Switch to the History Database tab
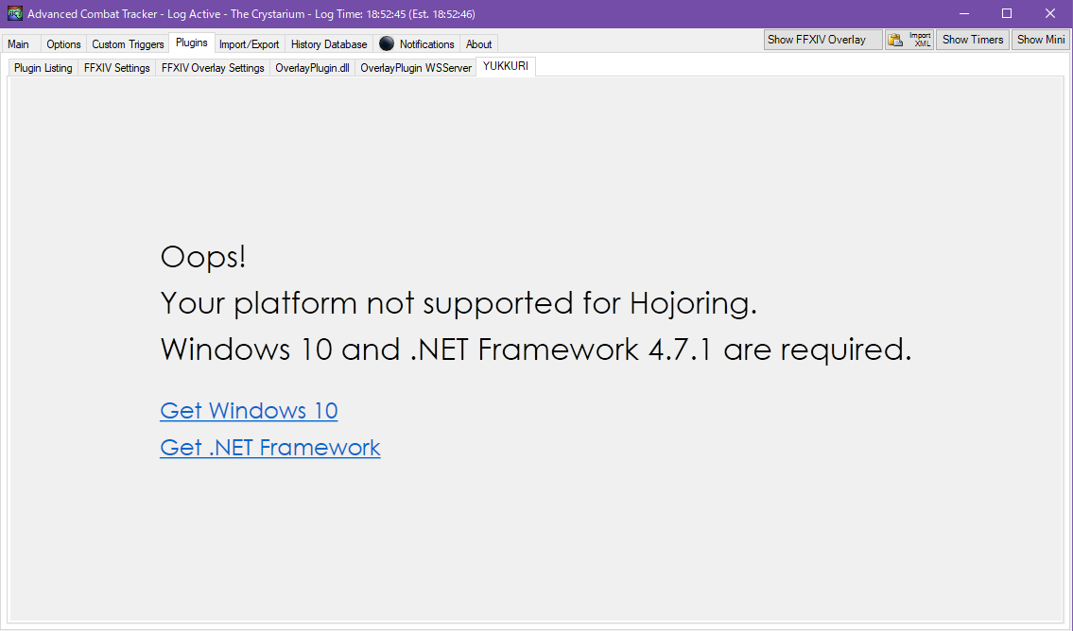This screenshot has height=631, width=1073. pyautogui.click(x=328, y=43)
